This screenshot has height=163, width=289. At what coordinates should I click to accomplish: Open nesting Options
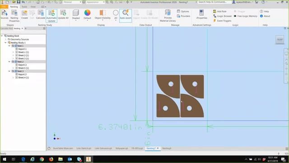183,11
